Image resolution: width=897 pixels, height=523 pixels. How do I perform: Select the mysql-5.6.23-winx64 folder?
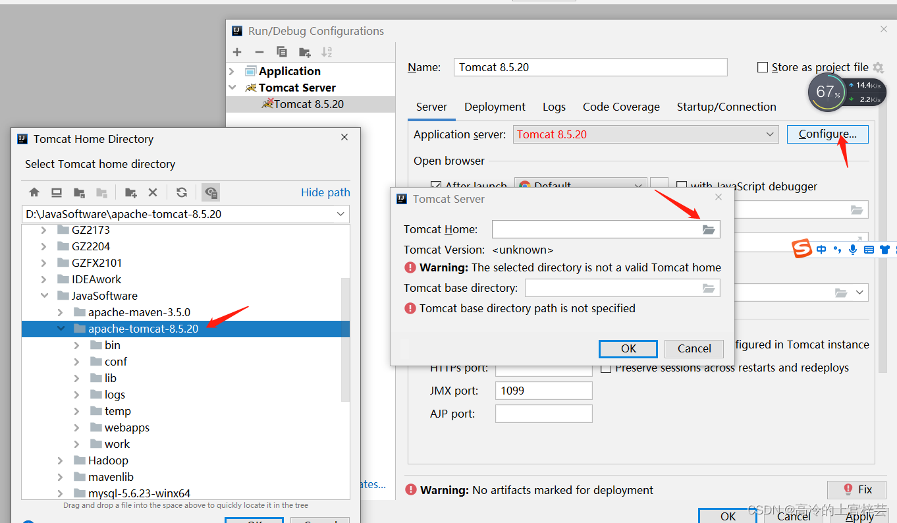click(x=140, y=493)
